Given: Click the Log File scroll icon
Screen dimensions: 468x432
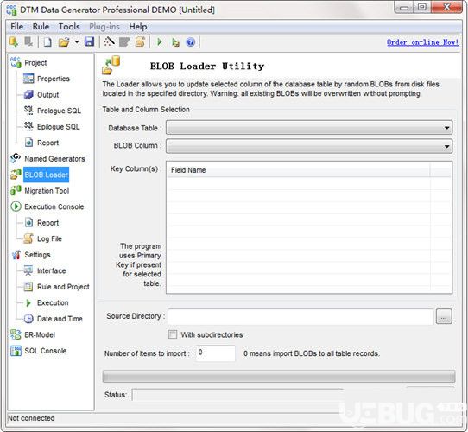Looking at the screenshot, I should tap(28, 238).
